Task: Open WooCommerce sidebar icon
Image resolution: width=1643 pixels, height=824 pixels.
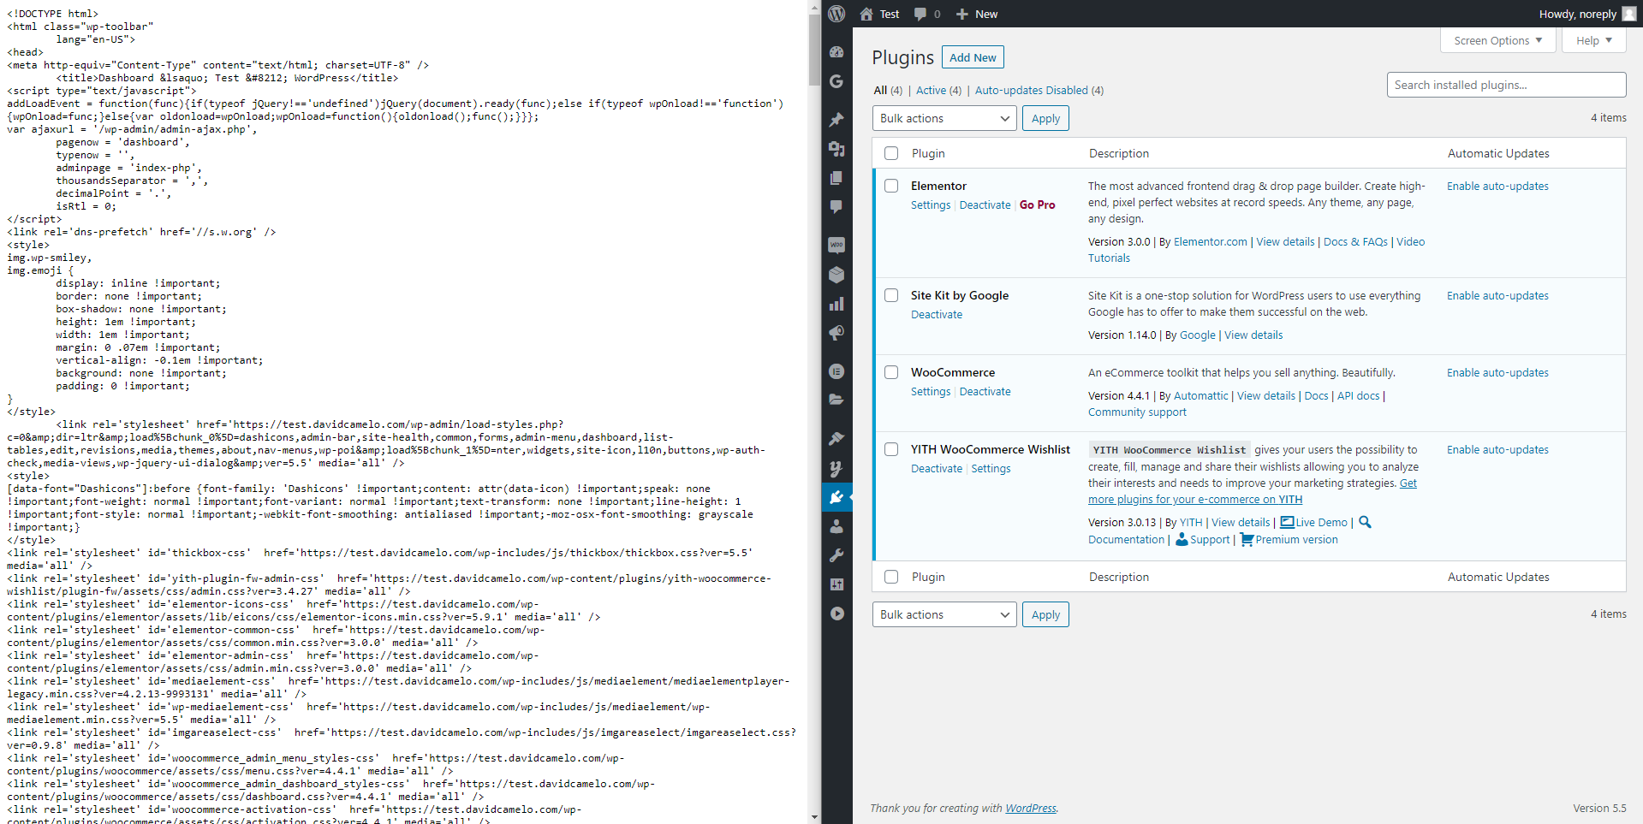Action: [836, 246]
